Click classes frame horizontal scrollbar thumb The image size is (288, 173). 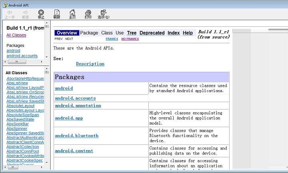(13, 167)
